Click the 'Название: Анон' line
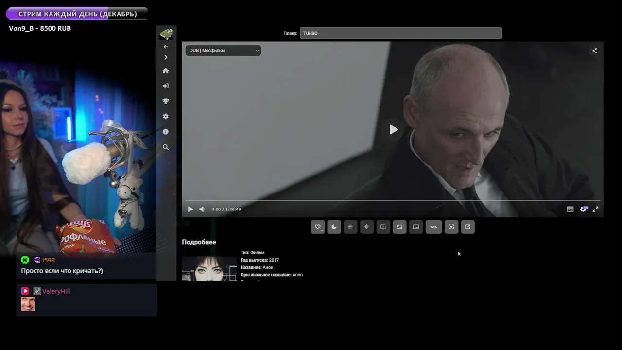622x350 pixels. click(257, 267)
